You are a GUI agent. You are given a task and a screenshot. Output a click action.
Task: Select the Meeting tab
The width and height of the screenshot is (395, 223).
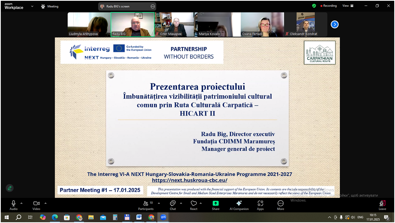click(50, 6)
